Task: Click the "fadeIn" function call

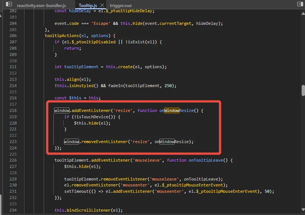Action: click(115, 86)
